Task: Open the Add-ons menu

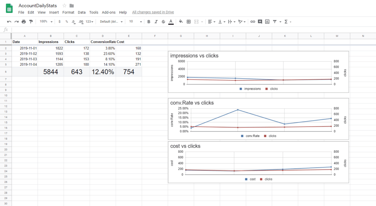Action: pos(109,12)
